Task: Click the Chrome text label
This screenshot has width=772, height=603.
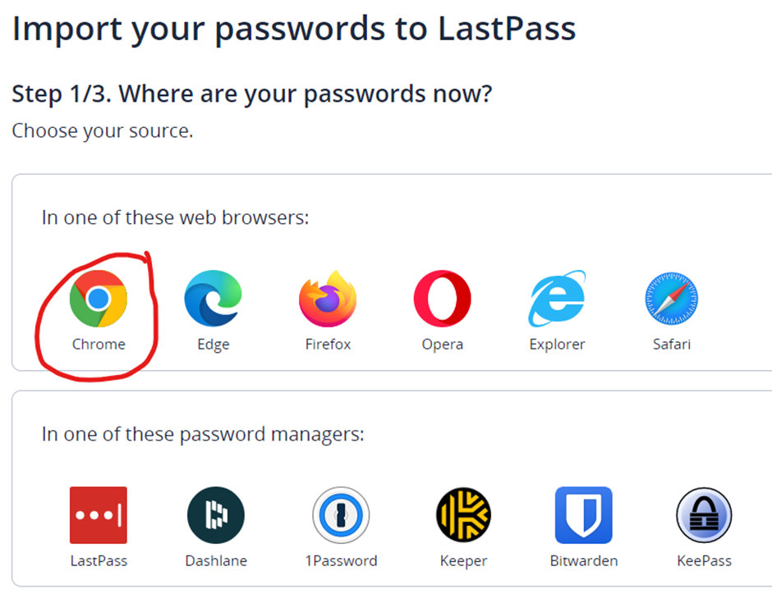Action: [99, 345]
